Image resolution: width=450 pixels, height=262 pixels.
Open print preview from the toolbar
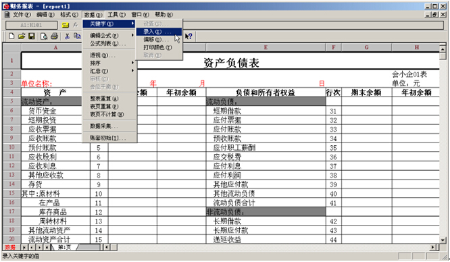coord(44,36)
